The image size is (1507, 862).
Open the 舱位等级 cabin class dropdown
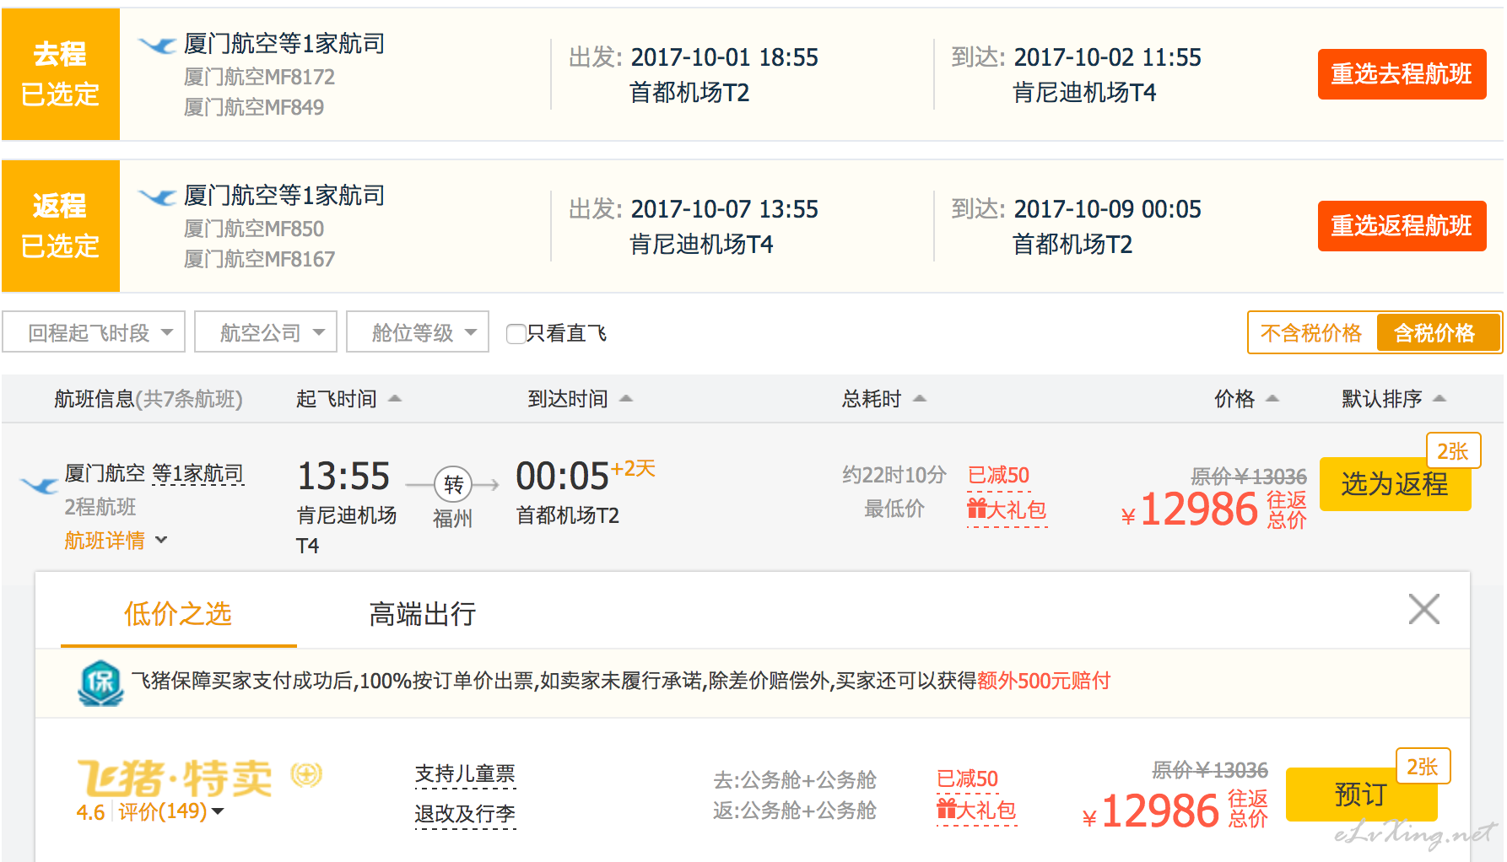click(x=418, y=333)
